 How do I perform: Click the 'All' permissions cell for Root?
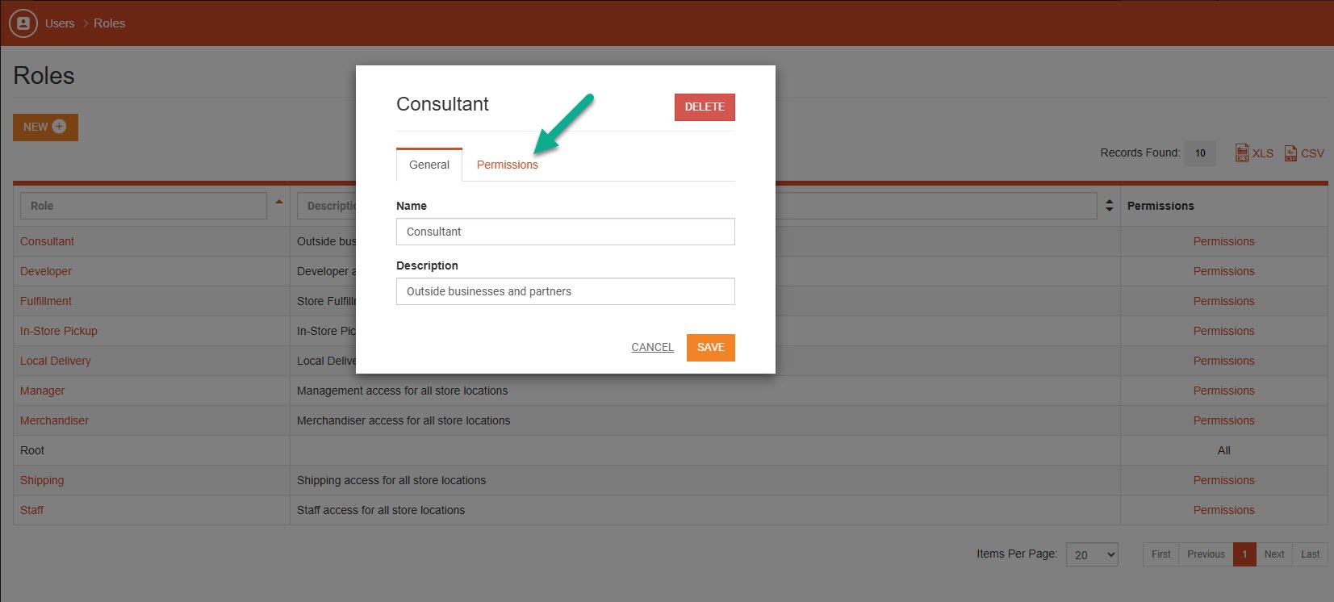[x=1223, y=450]
